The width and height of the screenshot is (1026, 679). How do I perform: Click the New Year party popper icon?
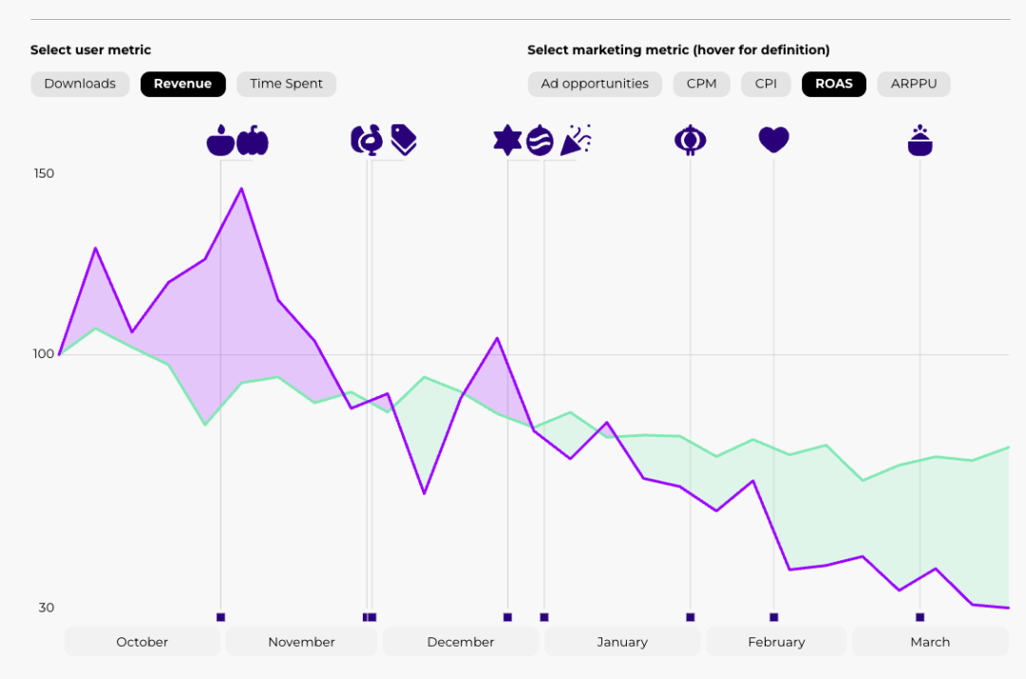tap(576, 140)
